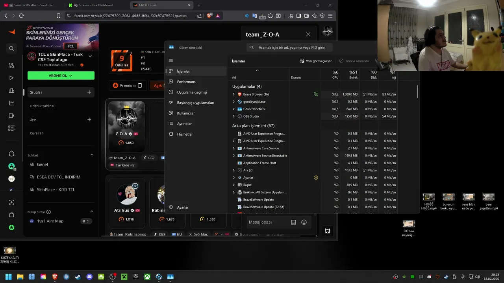The height and width of the screenshot is (283, 504).
Task: Click the Brave Shields lion icon in address bar
Action: tap(209, 16)
